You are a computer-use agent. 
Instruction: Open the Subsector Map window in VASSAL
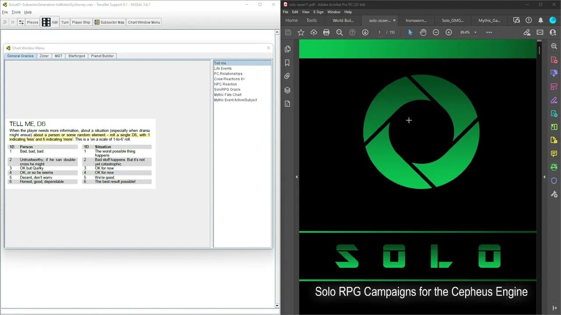(109, 22)
